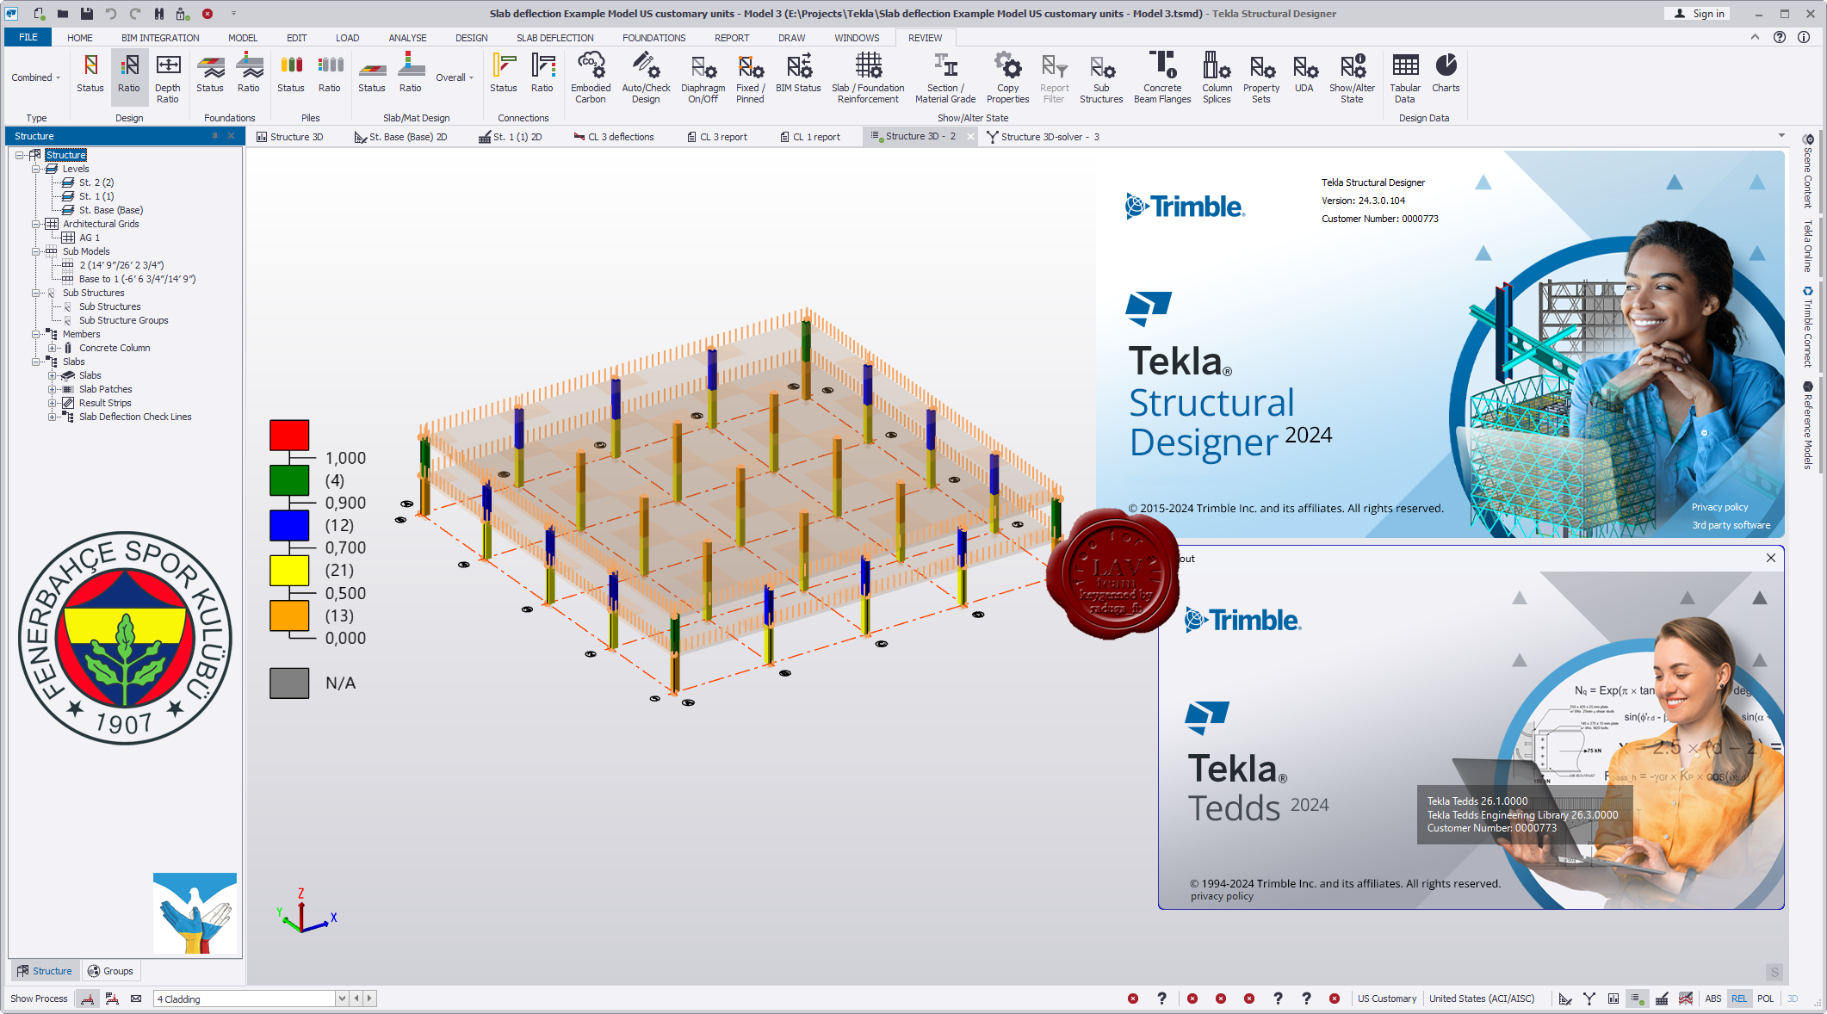
Task: Open Property Sets tool
Action: pyautogui.click(x=1261, y=78)
